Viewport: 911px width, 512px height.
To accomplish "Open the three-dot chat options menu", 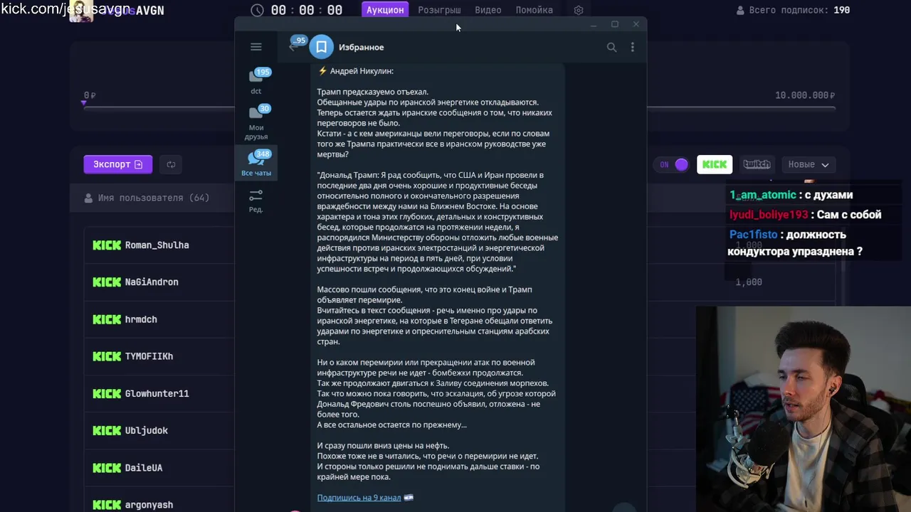I will (x=633, y=47).
